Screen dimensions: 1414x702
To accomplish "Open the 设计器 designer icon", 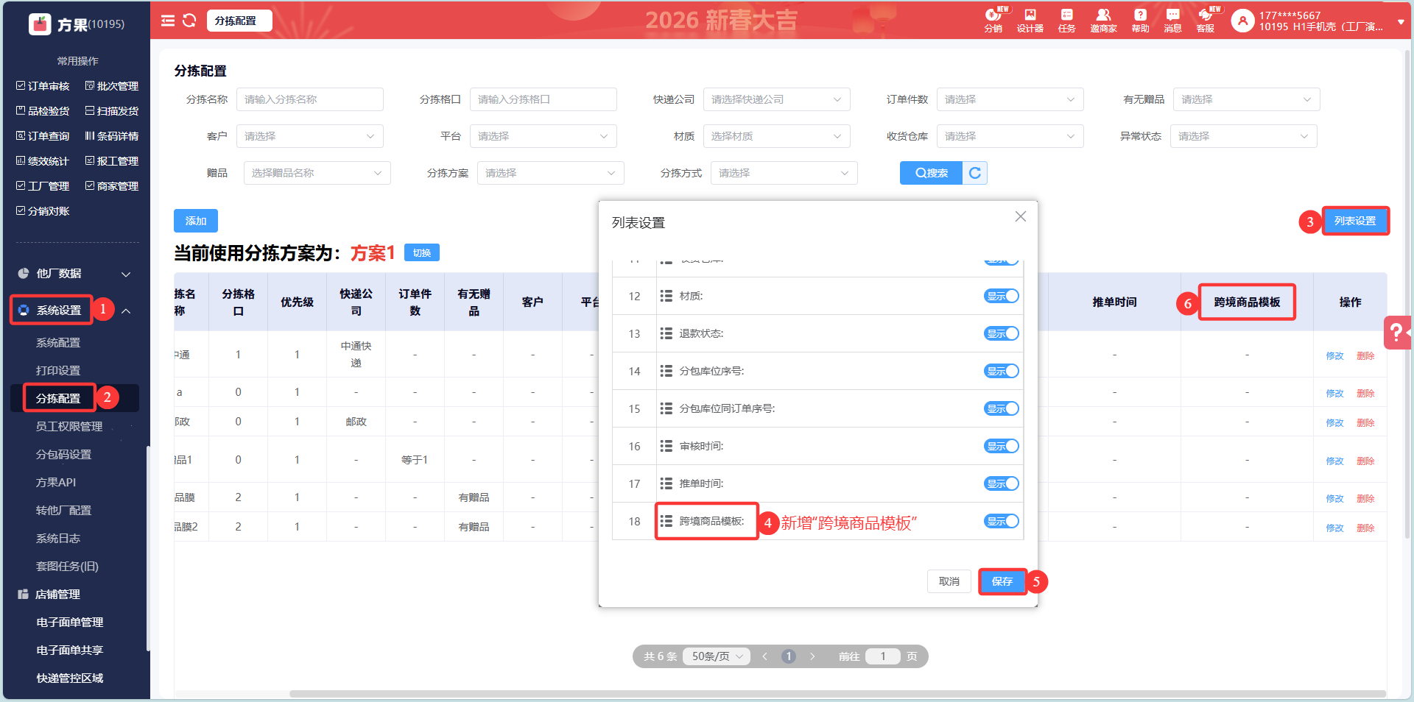I will (x=1030, y=20).
